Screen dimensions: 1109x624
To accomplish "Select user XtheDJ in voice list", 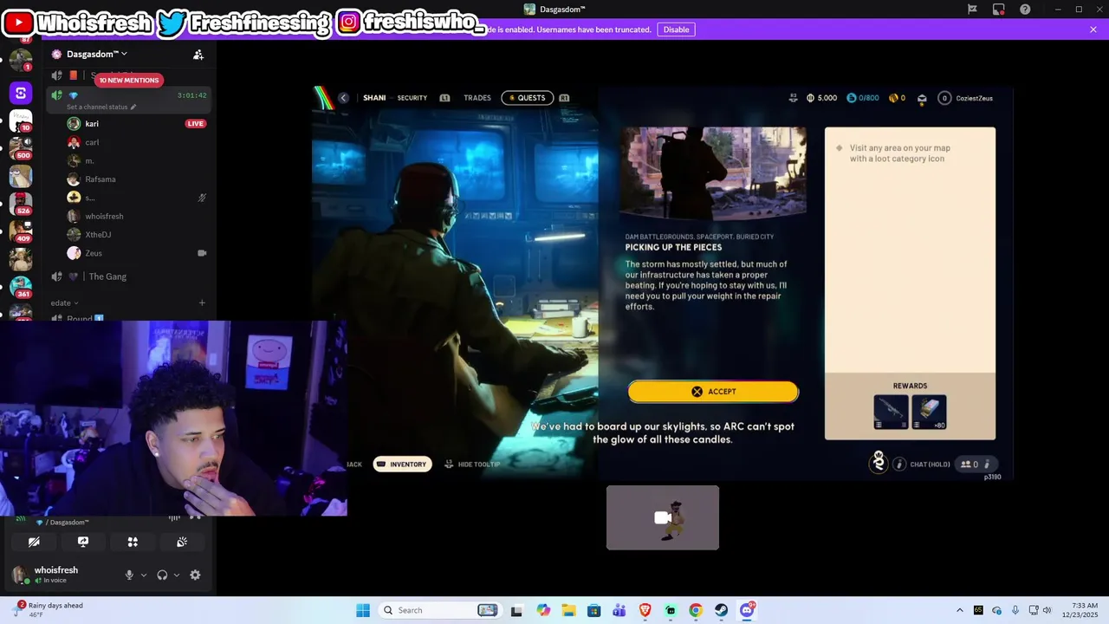I will click(x=98, y=235).
